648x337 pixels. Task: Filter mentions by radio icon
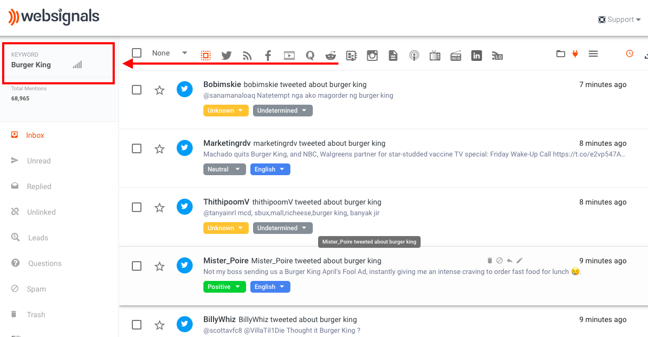(x=456, y=55)
